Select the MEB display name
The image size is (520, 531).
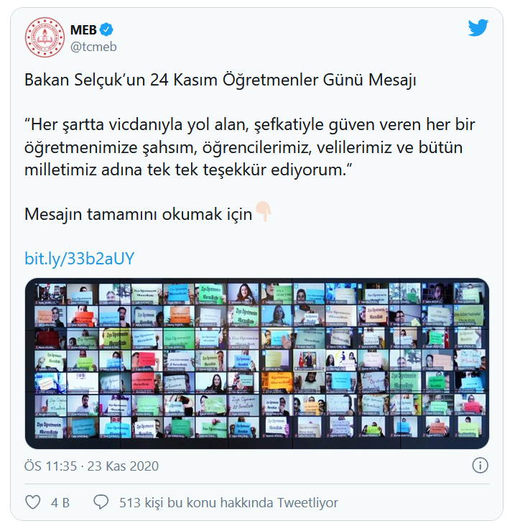(x=83, y=30)
